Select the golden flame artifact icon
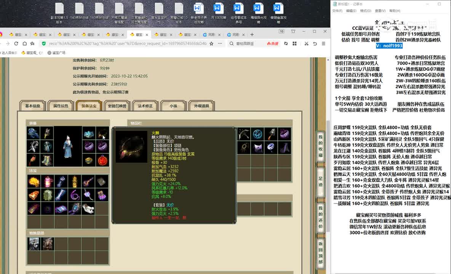The width and height of the screenshot is (451, 274). [34, 181]
